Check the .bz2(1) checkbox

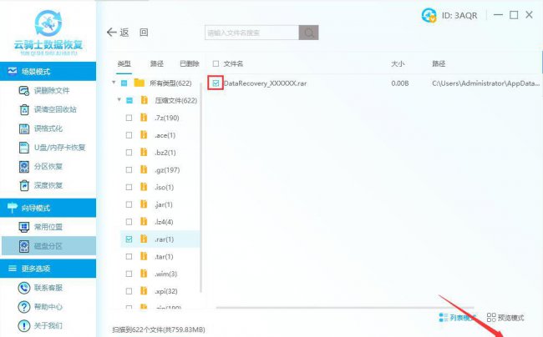tap(129, 153)
